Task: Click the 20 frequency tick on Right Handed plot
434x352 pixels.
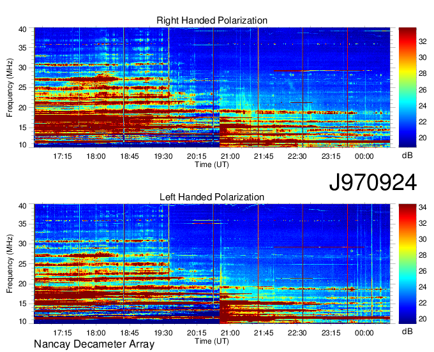Action: tap(22, 108)
